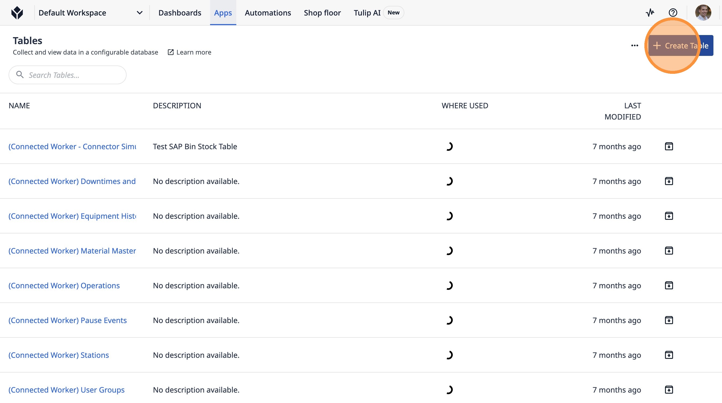This screenshot has width=722, height=403.
Task: Archive the Downtimes table row
Action: (x=669, y=181)
